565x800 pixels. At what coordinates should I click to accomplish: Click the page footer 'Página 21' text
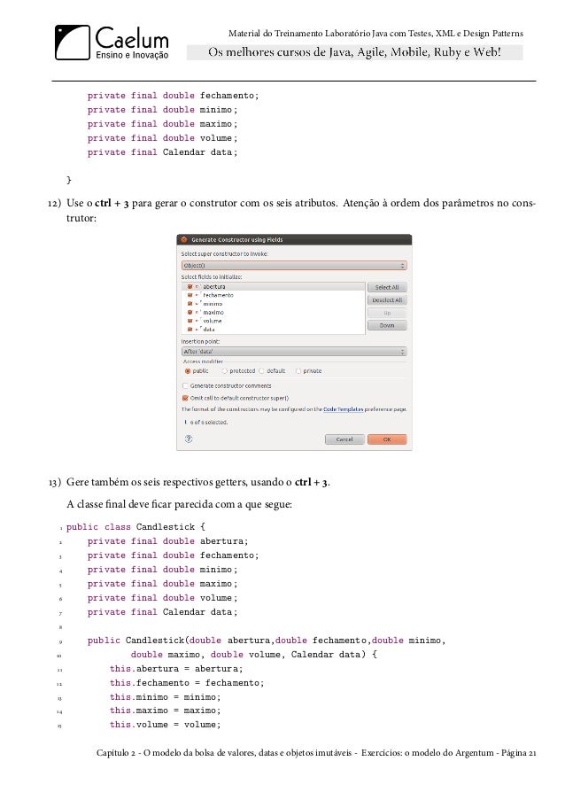tap(519, 753)
